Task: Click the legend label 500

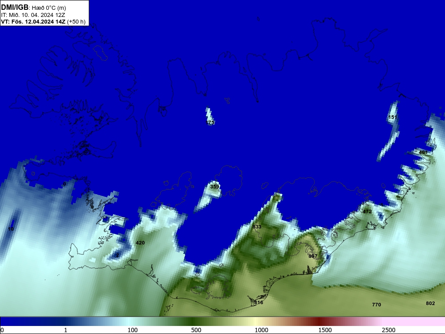Action: pos(196,330)
